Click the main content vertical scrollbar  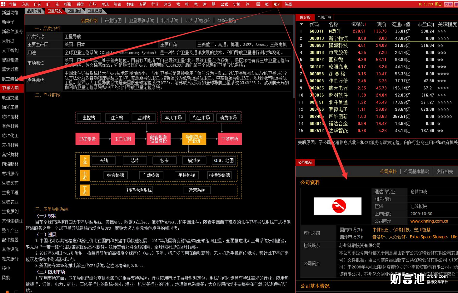coord(294,56)
